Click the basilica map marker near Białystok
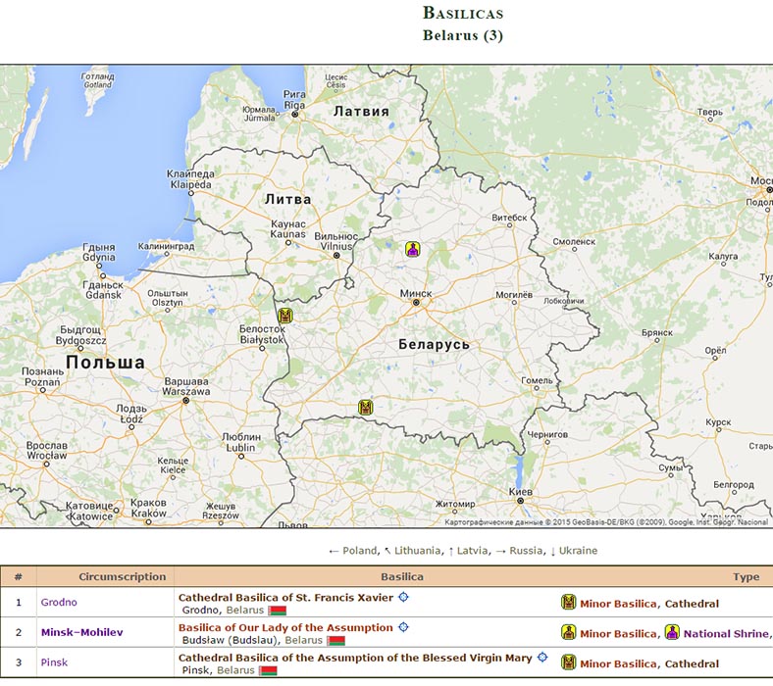The image size is (773, 686). click(285, 316)
